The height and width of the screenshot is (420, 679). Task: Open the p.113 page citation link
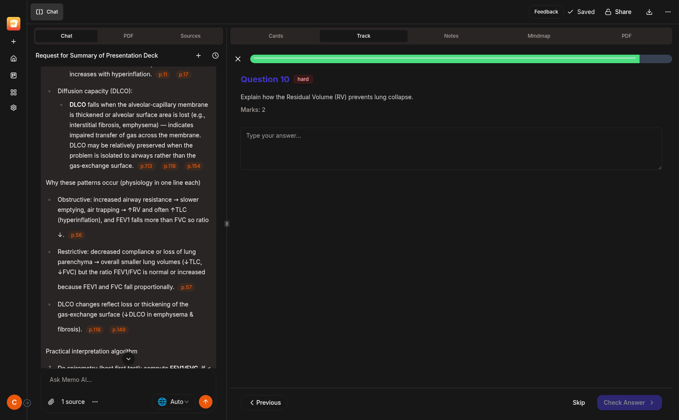[146, 166]
